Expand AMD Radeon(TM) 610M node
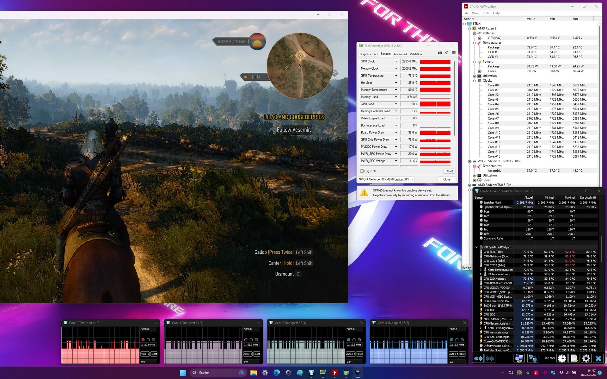607x379 pixels. click(x=470, y=185)
